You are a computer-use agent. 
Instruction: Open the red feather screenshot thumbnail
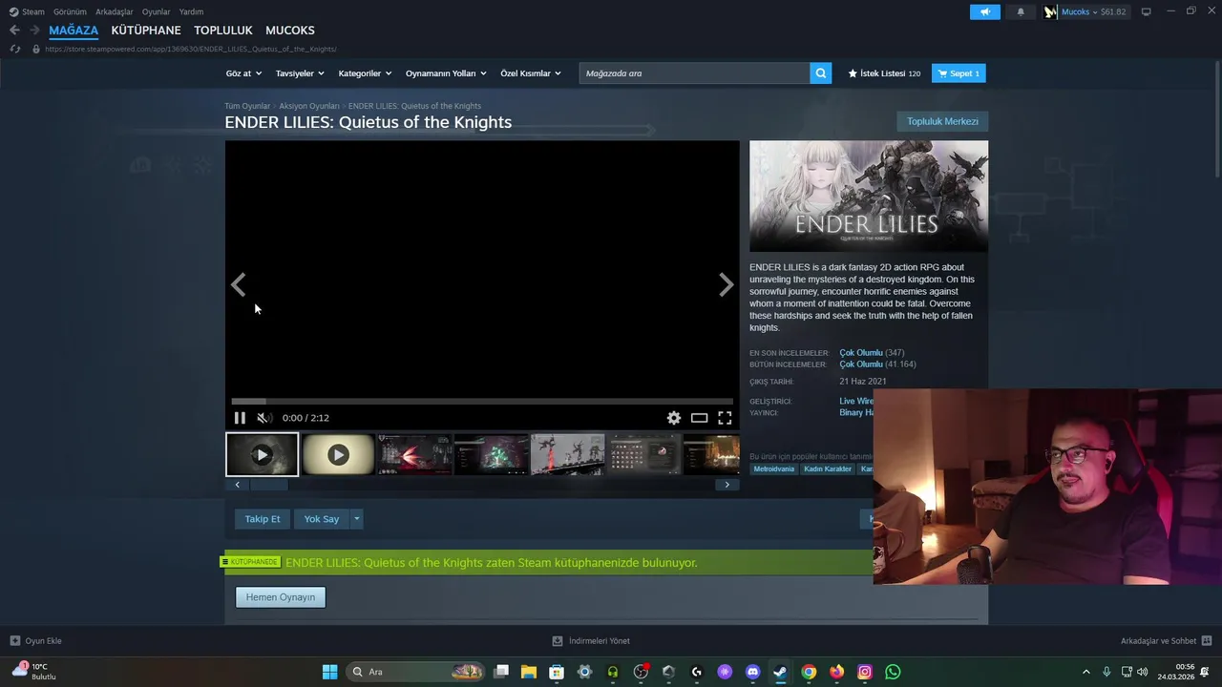(x=414, y=455)
